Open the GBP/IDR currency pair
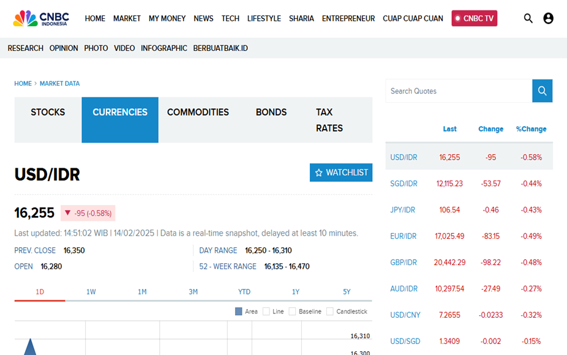Image resolution: width=567 pixels, height=355 pixels. 404,263
